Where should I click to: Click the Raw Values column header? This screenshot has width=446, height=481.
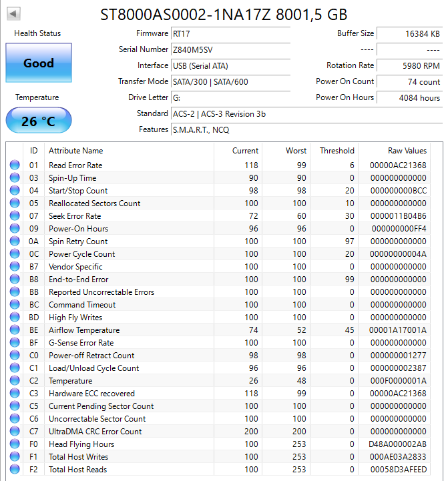[x=407, y=151]
